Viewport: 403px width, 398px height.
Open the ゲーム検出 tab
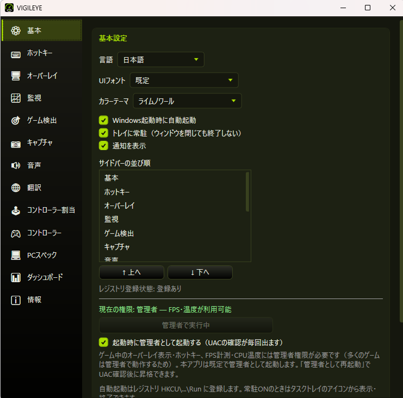click(42, 120)
